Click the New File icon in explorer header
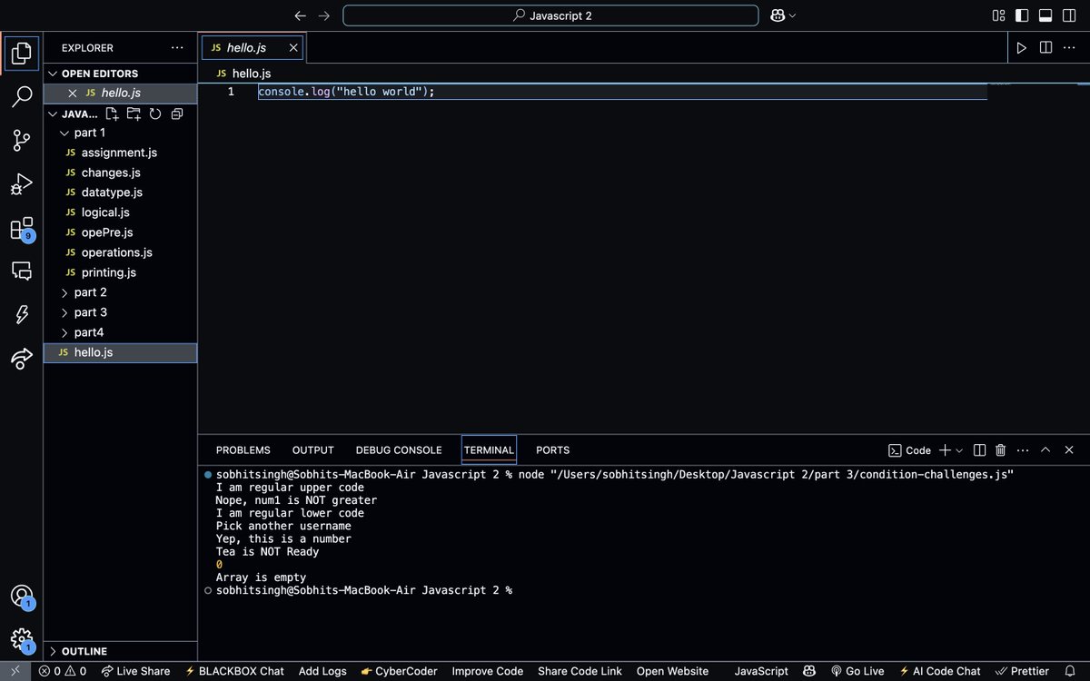 112,113
